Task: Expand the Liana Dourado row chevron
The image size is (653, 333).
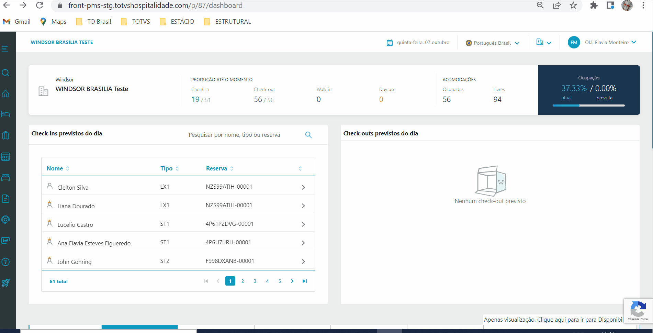Action: [303, 206]
